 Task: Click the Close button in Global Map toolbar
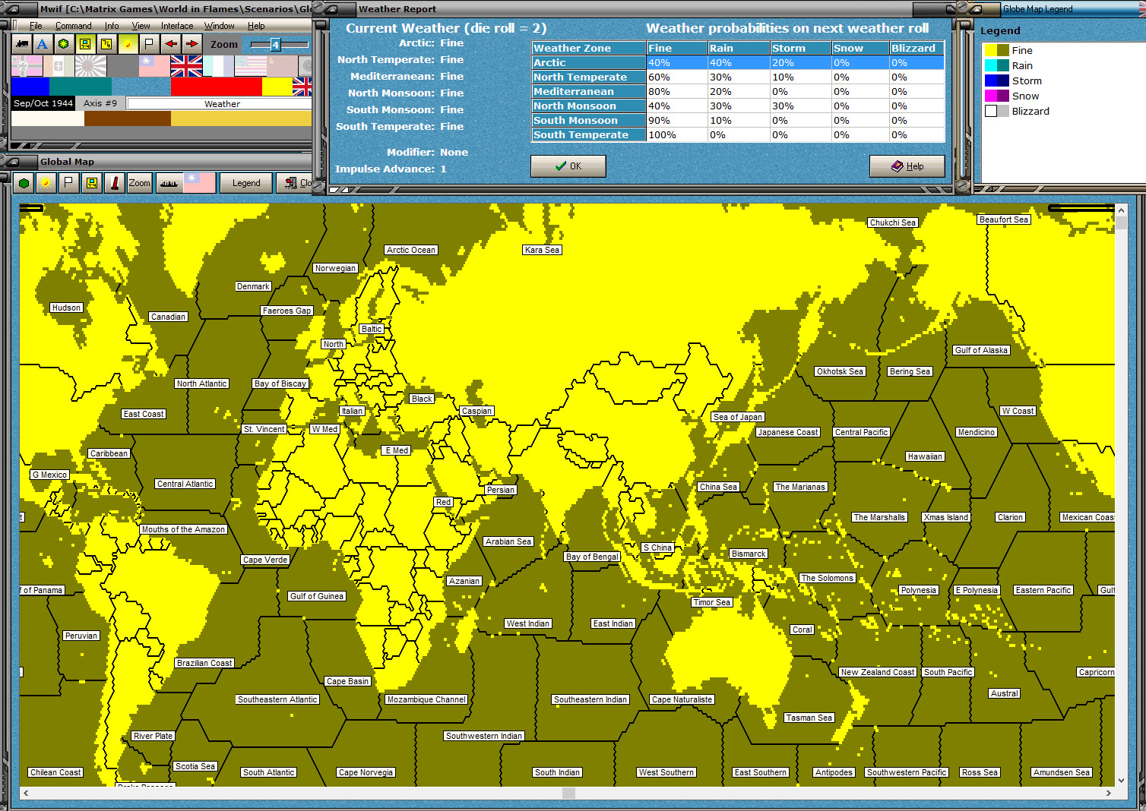tap(296, 183)
